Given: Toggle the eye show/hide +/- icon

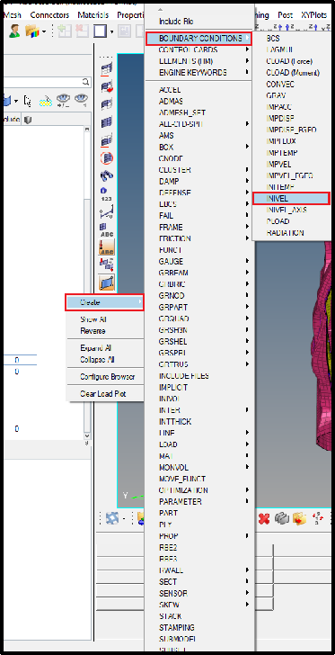Looking at the screenshot, I should coord(63,100).
